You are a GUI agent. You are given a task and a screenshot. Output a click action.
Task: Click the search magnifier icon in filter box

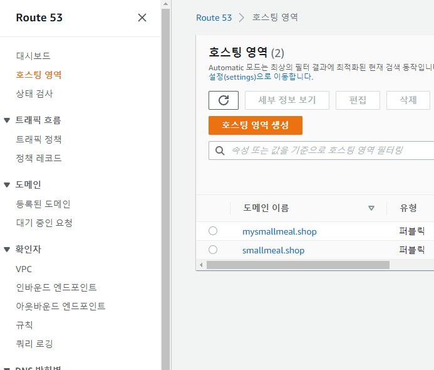click(x=220, y=151)
